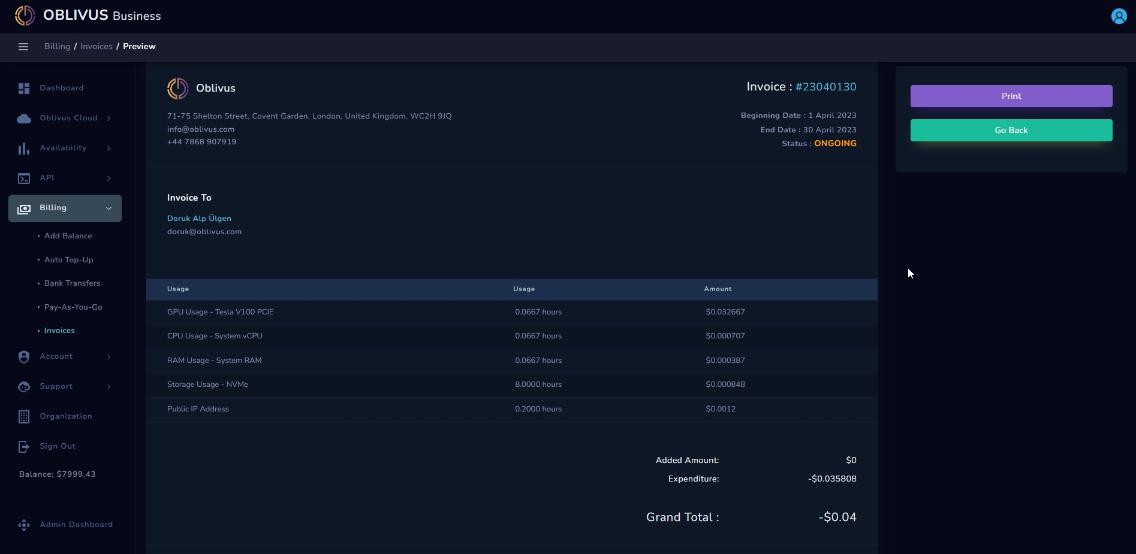This screenshot has height=554, width=1136.
Task: Select the RAM Usage - System RAM row
Action: (x=512, y=361)
